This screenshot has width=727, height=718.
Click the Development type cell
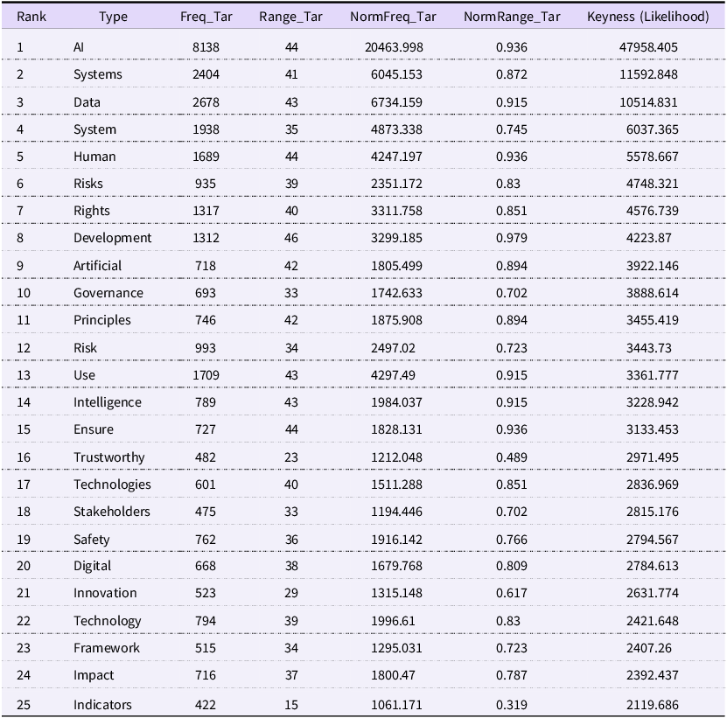pyautogui.click(x=112, y=238)
